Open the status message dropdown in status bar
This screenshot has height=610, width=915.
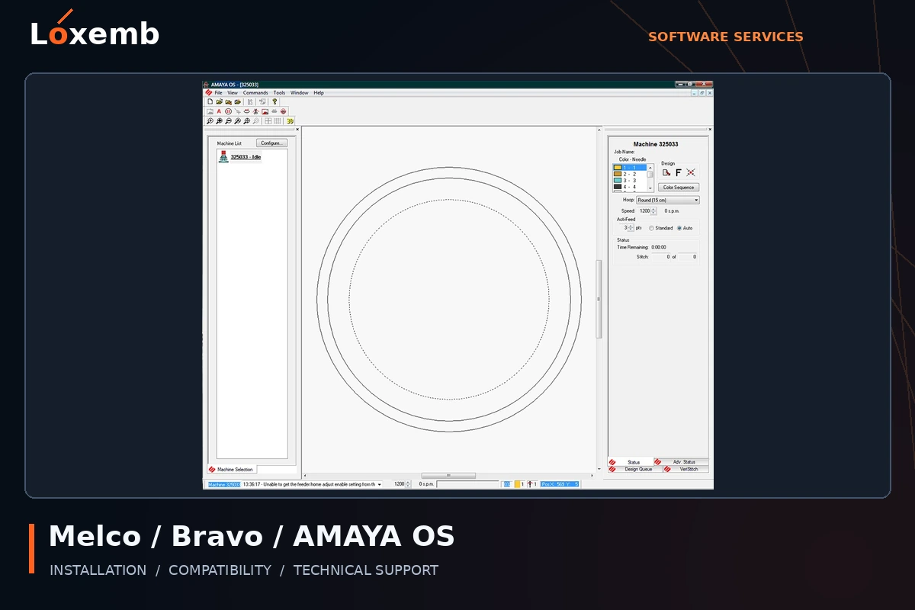point(379,483)
